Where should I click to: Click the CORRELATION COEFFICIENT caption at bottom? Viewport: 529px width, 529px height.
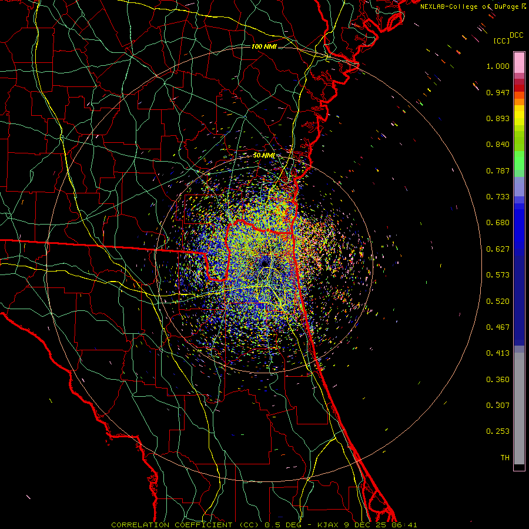[264, 525]
